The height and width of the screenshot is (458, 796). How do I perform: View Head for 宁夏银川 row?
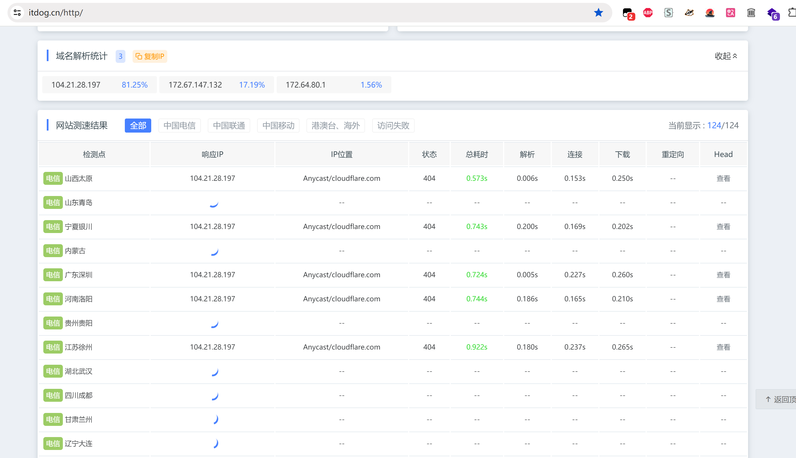(x=723, y=226)
